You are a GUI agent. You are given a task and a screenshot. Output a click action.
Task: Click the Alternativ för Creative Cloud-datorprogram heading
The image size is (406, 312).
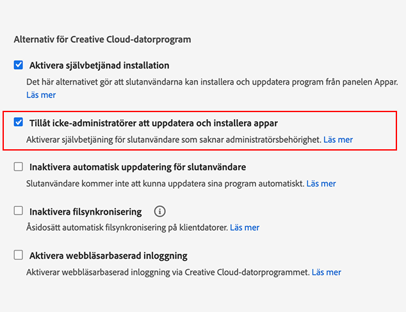102,39
